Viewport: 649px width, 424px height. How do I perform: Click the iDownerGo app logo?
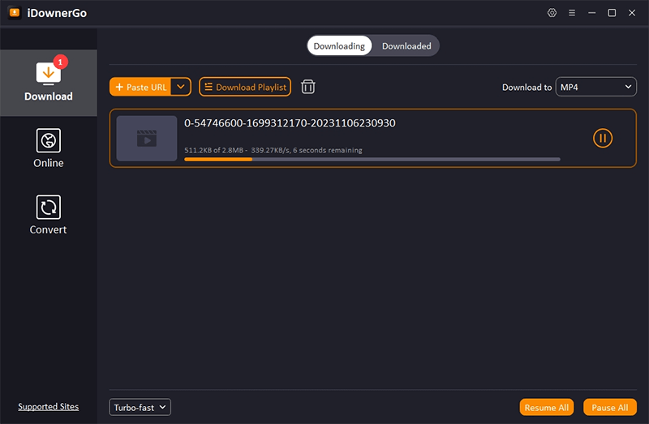pos(14,13)
